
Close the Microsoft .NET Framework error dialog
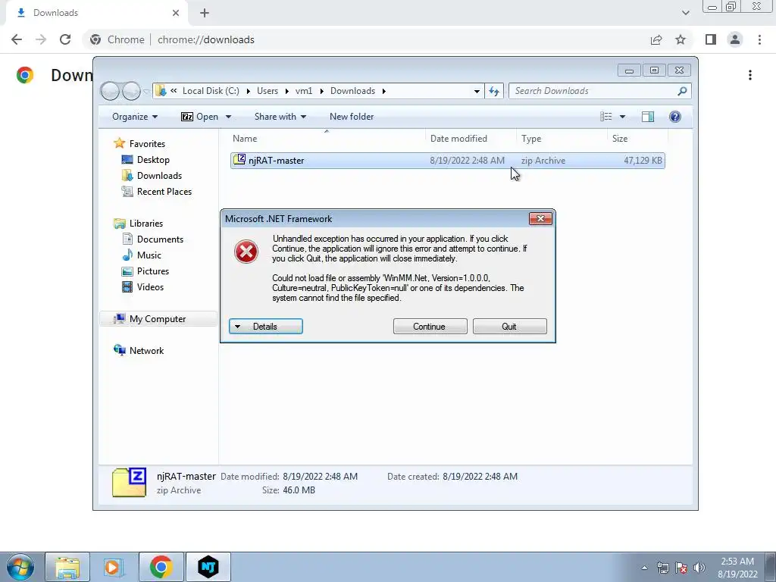tap(540, 219)
